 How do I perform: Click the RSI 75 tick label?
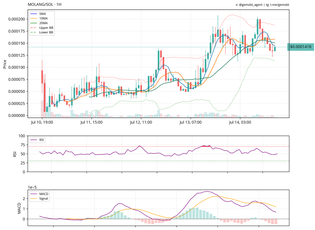(23, 145)
